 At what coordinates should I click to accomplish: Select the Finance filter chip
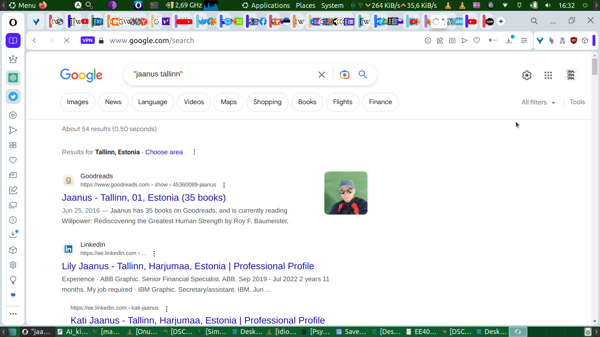point(381,102)
